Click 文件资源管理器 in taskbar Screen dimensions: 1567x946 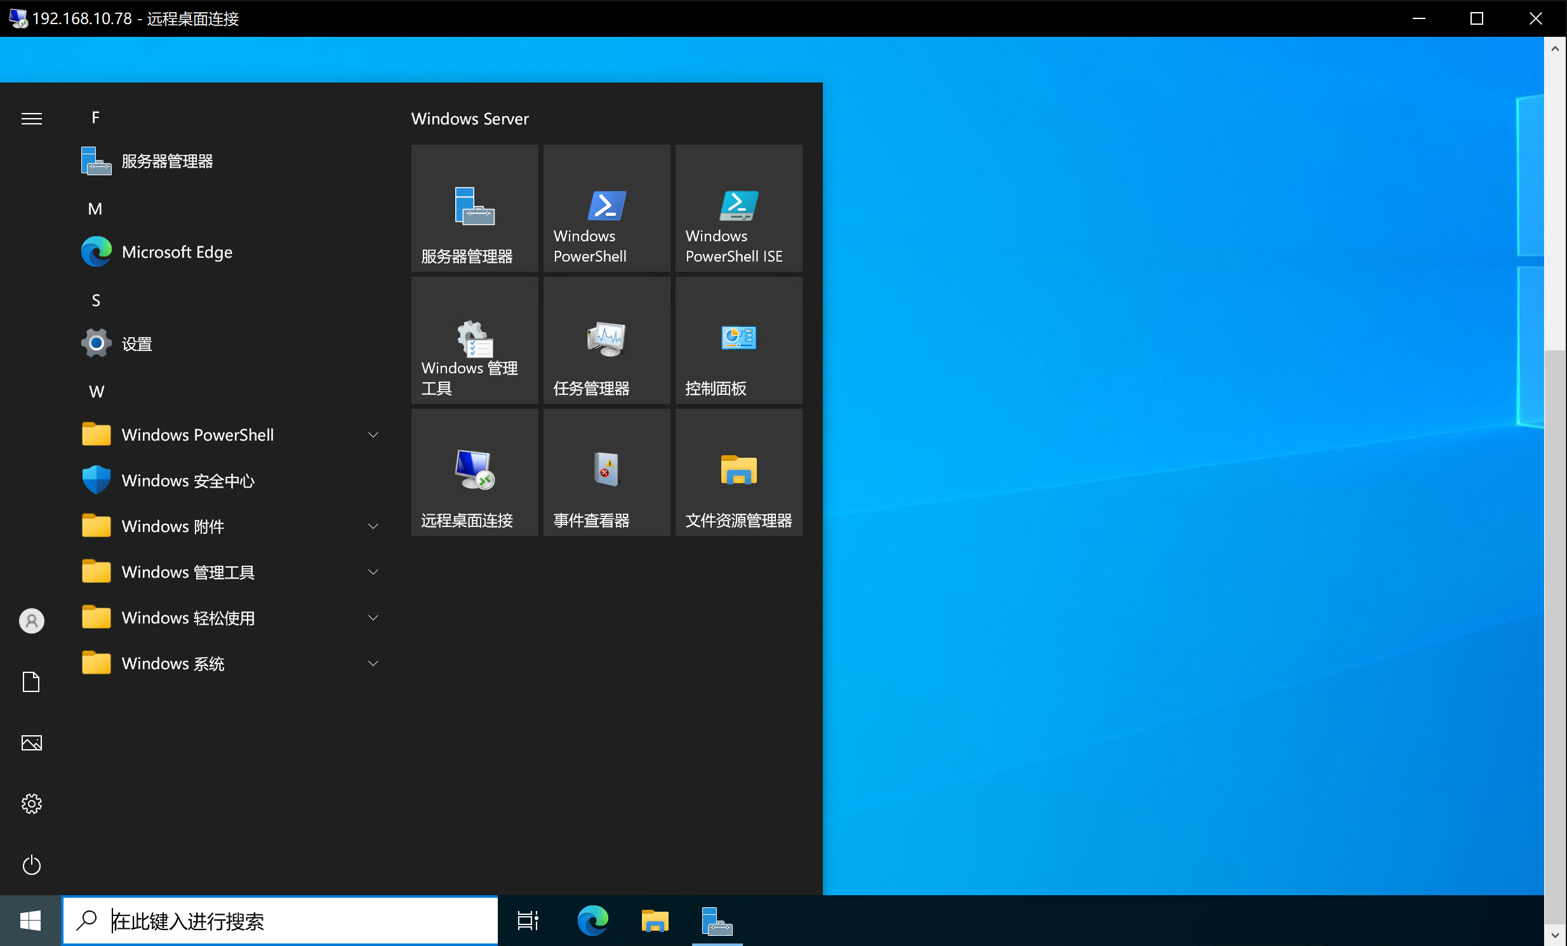(x=655, y=920)
